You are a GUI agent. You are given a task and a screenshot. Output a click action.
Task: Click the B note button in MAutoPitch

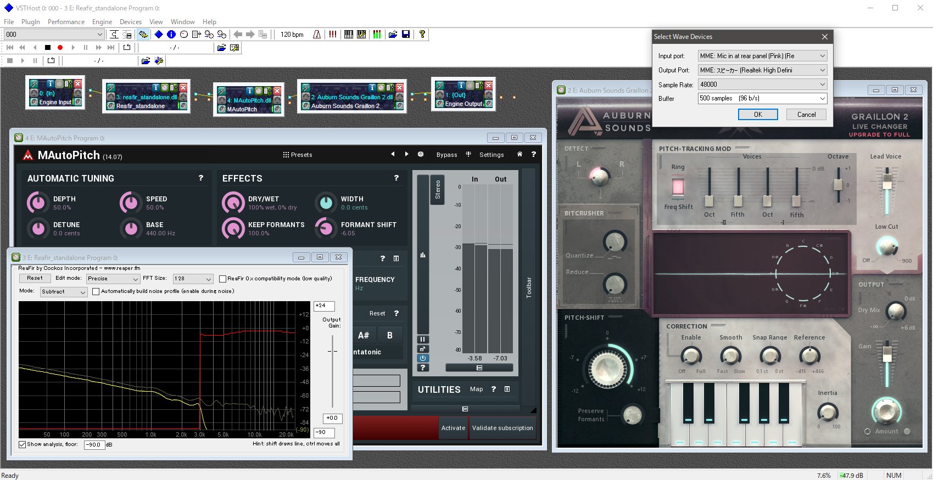[389, 335]
